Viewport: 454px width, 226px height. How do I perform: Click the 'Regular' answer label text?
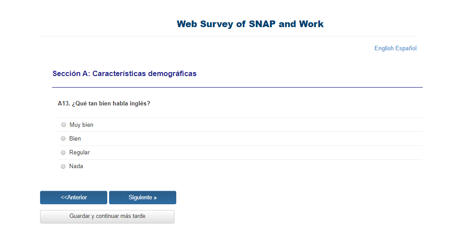click(80, 153)
